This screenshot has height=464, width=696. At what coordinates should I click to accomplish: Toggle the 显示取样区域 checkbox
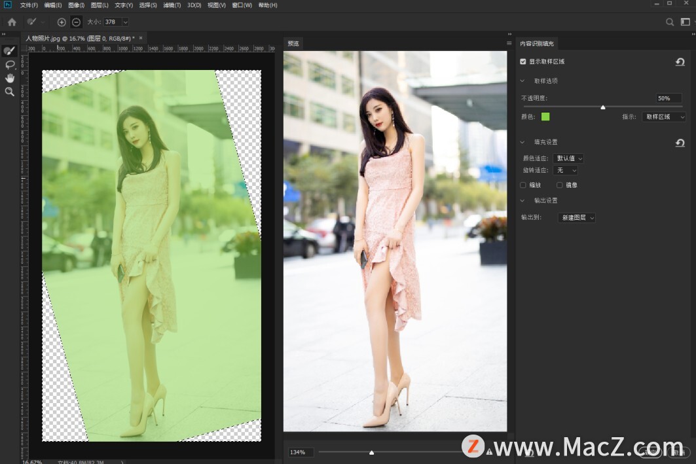click(x=523, y=62)
